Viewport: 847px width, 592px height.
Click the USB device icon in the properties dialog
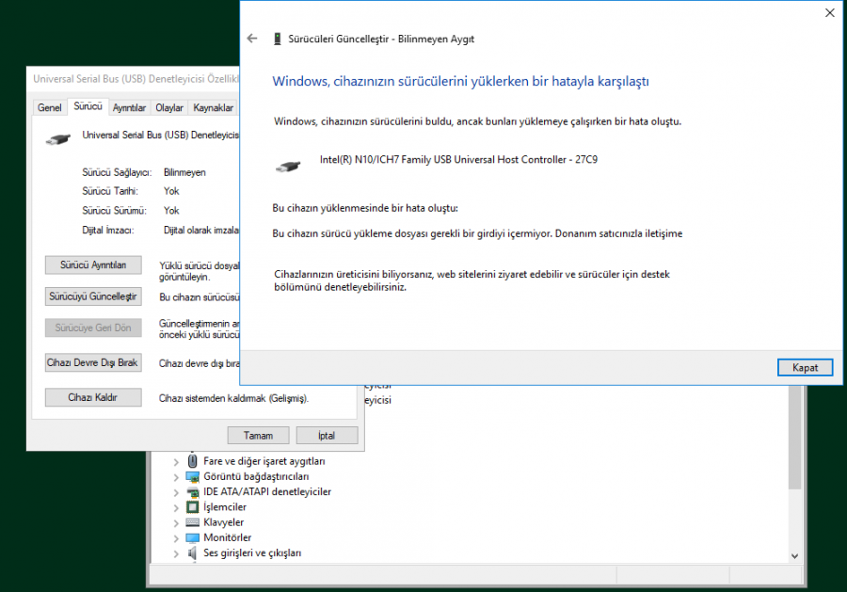click(x=57, y=138)
